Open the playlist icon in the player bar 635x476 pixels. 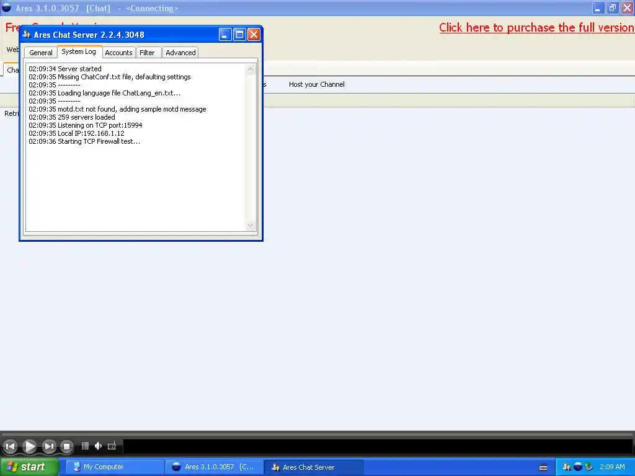pos(85,446)
